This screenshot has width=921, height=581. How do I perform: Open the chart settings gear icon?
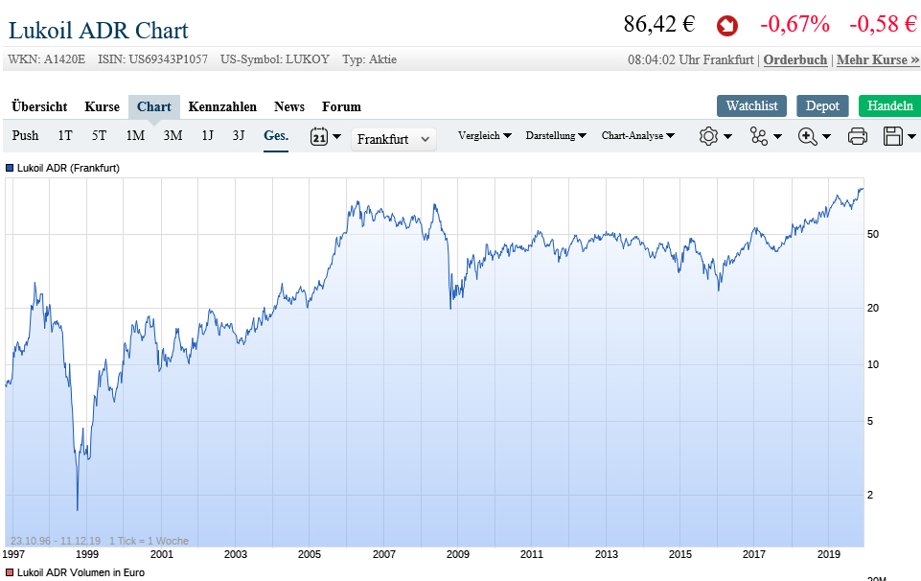pos(708,136)
